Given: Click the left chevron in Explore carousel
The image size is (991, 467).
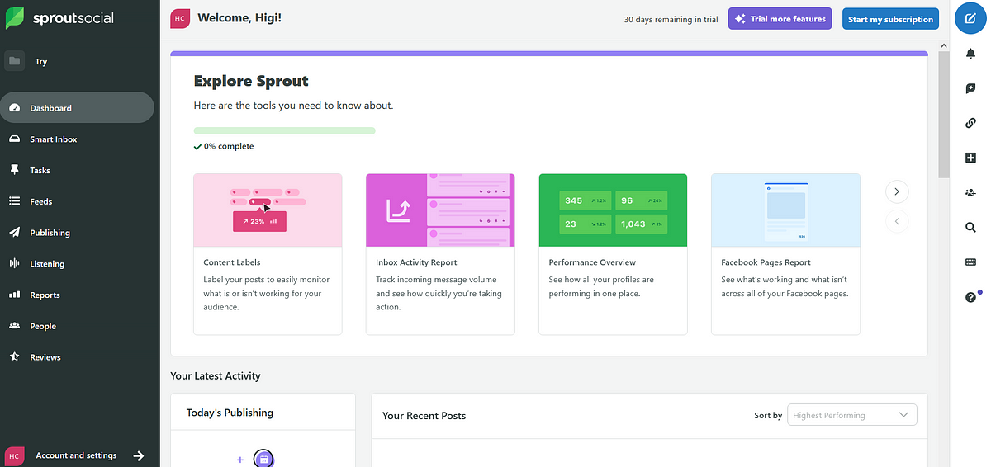Looking at the screenshot, I should point(896,221).
